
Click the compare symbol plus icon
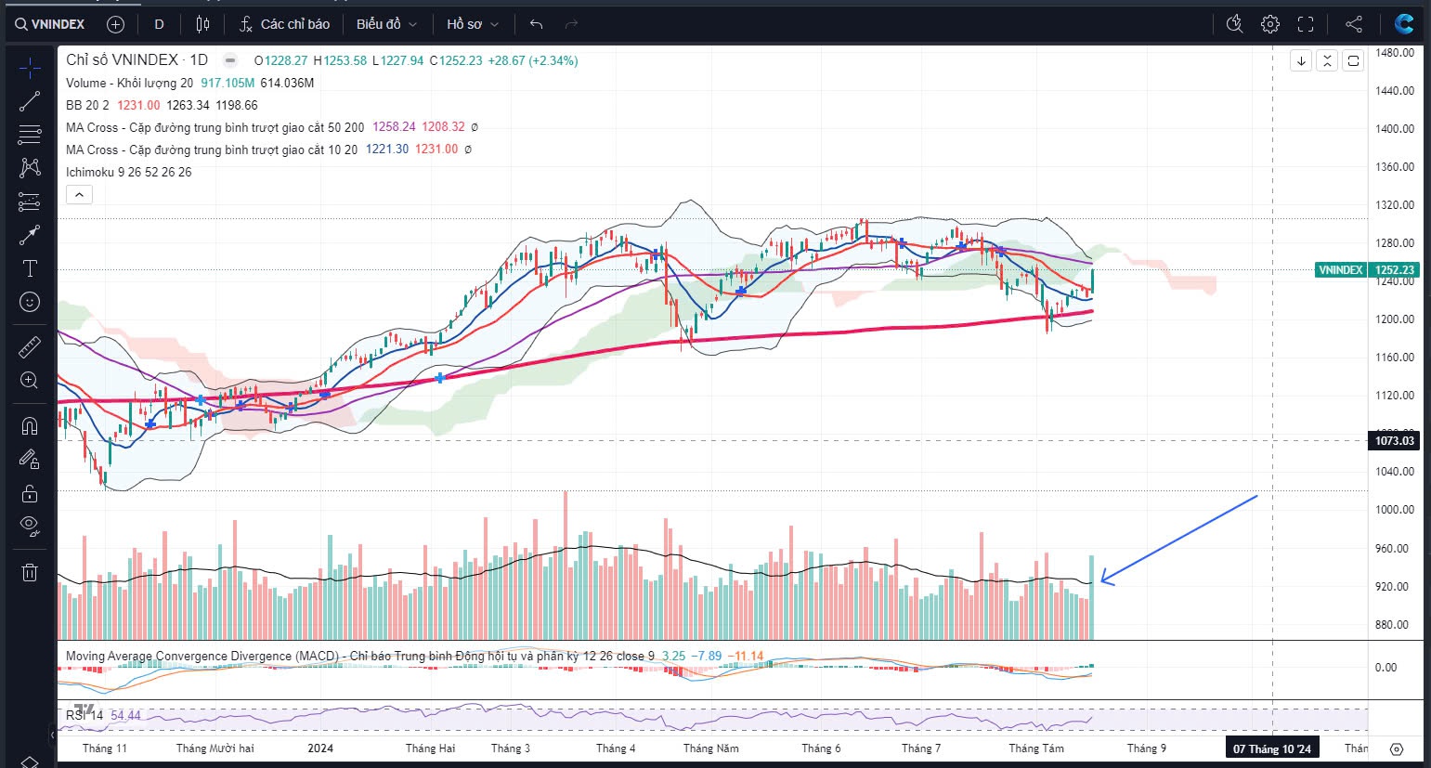[x=115, y=24]
